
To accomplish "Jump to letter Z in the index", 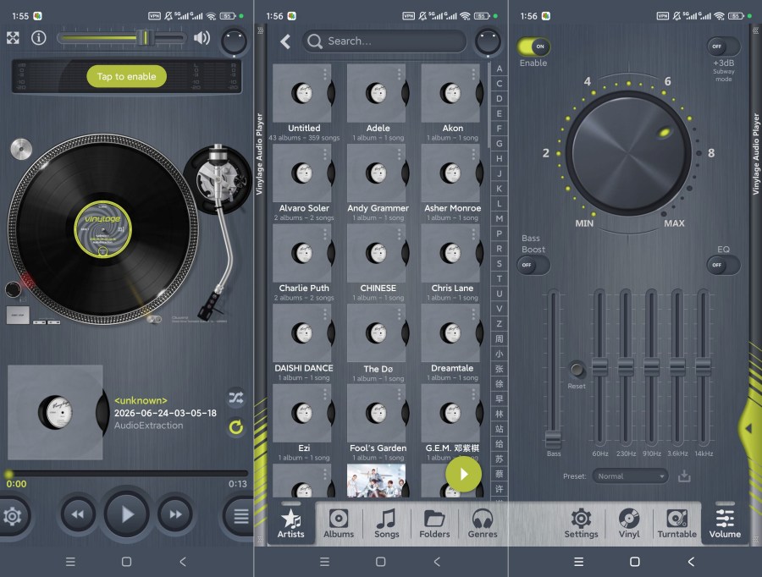I will click(499, 323).
